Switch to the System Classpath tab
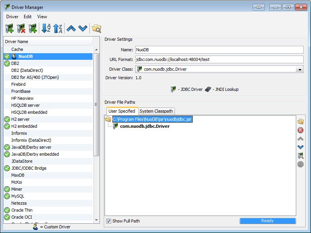Screen dimensions: 311x233 coord(156,111)
